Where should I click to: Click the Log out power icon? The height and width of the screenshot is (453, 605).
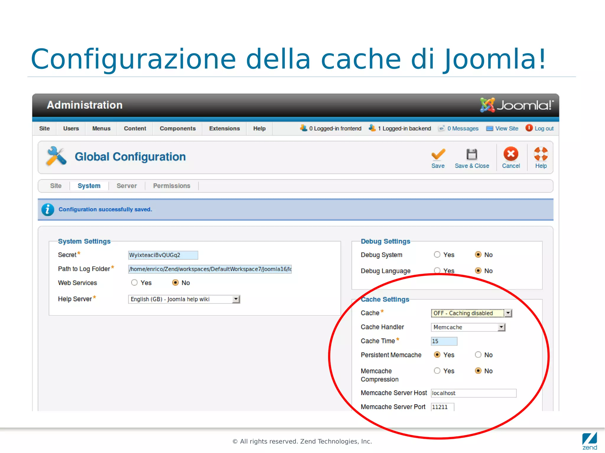[x=529, y=128]
